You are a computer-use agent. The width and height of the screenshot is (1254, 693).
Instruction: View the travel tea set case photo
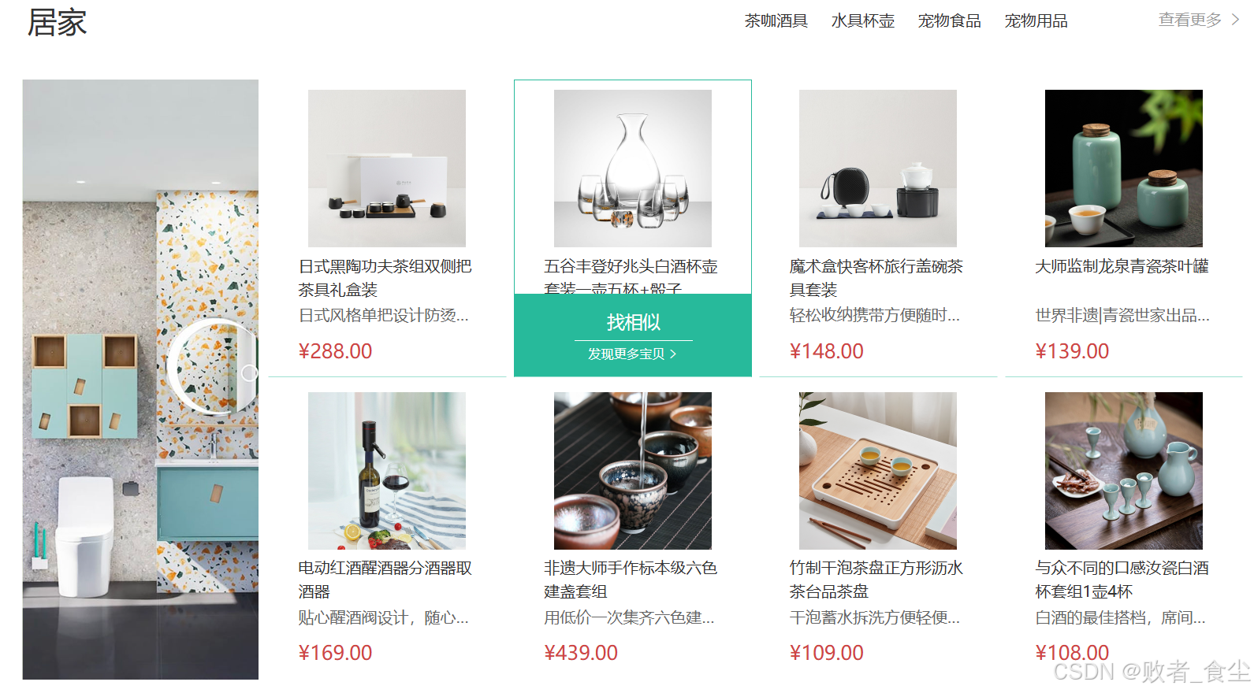[878, 169]
